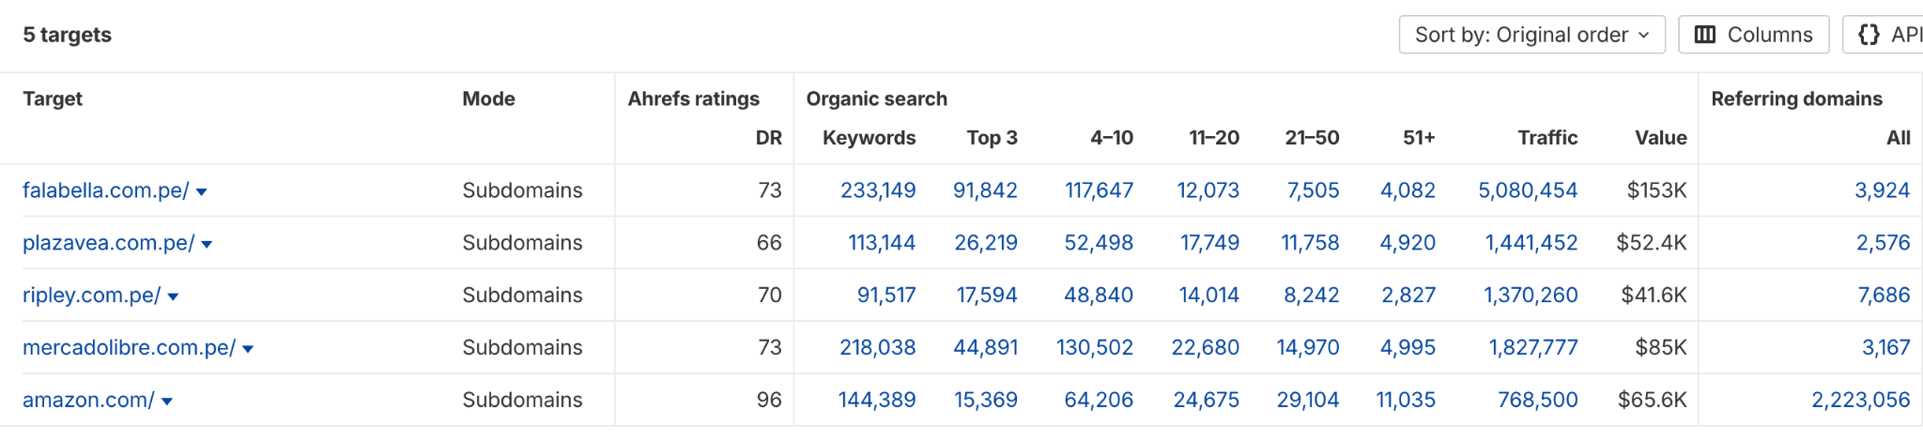Viewport: 1923px width, 440px height.
Task: Open the plazavea.com.pe/ target link
Action: pos(109,243)
